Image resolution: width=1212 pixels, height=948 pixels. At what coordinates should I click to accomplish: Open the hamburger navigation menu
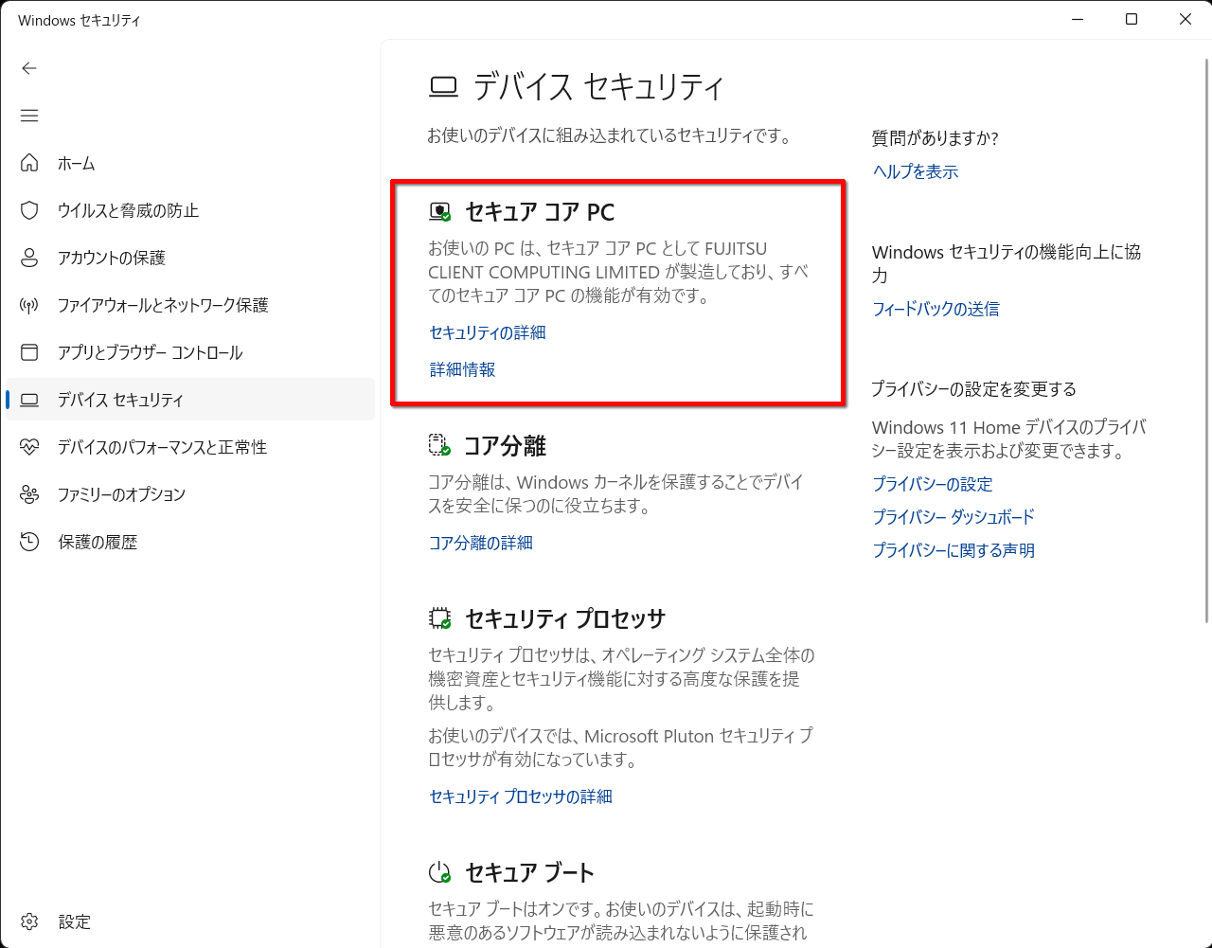29,116
